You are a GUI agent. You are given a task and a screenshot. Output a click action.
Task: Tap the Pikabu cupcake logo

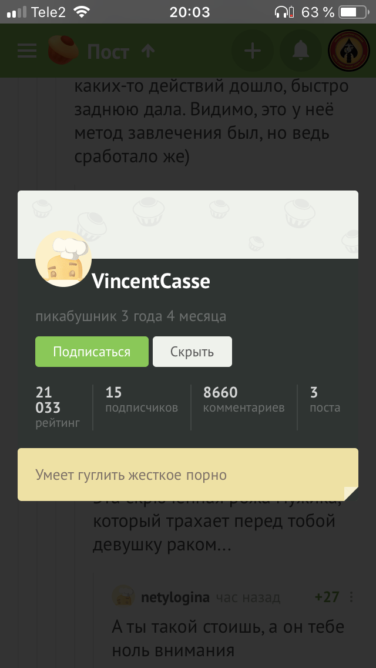point(63,50)
